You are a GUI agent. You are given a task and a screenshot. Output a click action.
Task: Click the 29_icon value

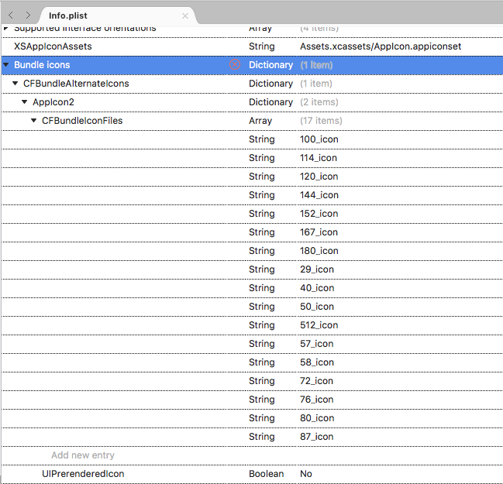(x=317, y=269)
